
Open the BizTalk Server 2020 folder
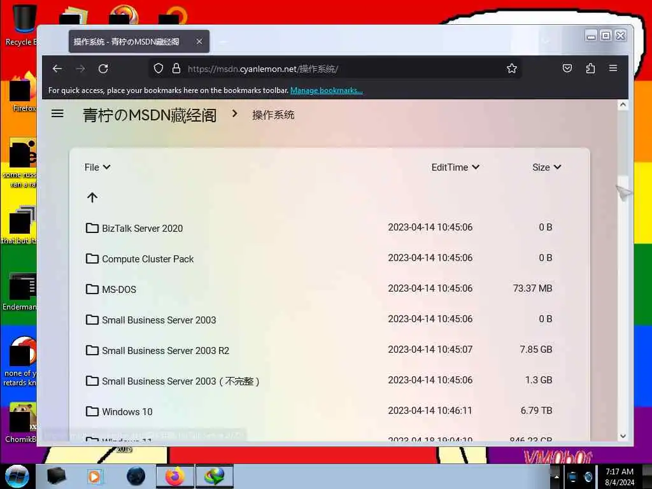coord(142,229)
